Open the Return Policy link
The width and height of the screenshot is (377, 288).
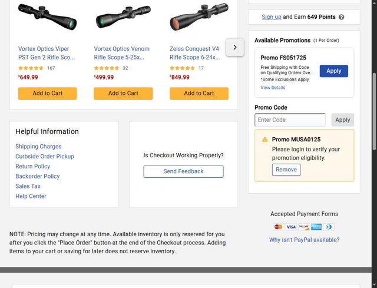(x=33, y=166)
